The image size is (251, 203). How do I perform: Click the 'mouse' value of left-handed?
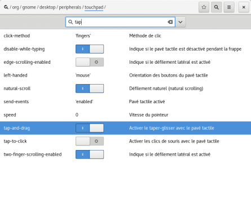coord(83,76)
